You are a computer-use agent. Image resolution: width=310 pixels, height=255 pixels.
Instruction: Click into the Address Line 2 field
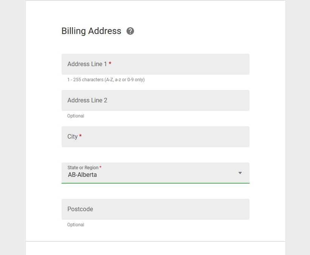pos(156,100)
